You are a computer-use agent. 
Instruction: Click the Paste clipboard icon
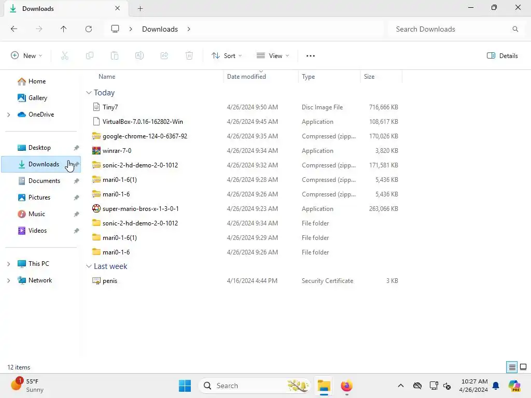point(115,56)
